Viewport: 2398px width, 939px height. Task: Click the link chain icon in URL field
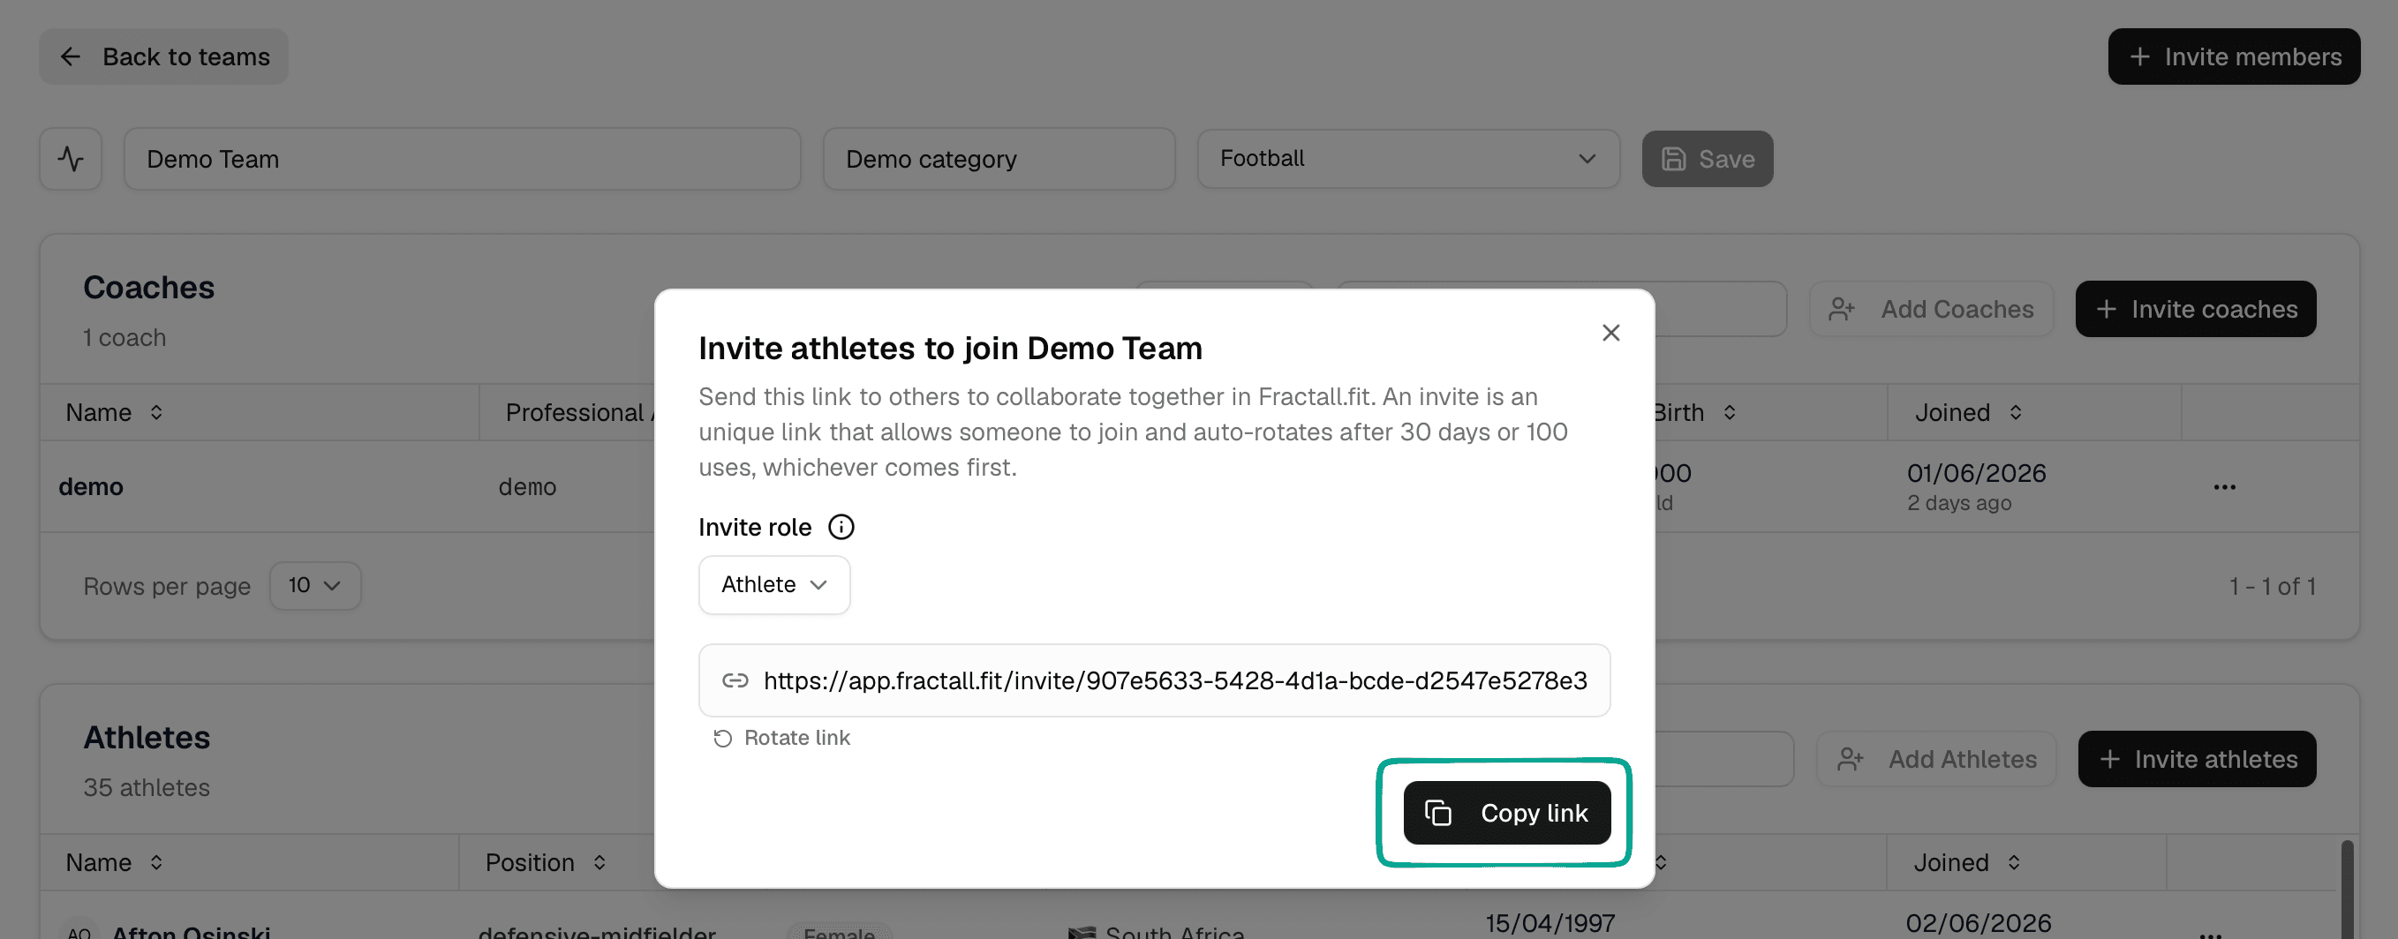pyautogui.click(x=735, y=680)
